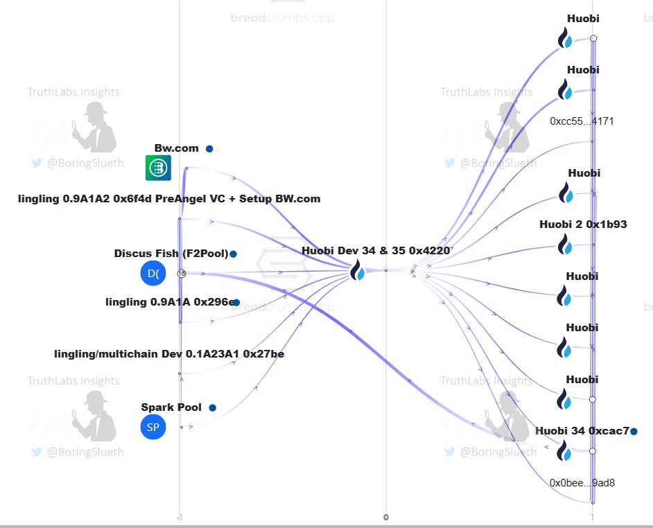Viewport: 653px width, 528px height.
Task: Click the Huobi icon above the 0xcc55...4171 label
Action: click(566, 90)
